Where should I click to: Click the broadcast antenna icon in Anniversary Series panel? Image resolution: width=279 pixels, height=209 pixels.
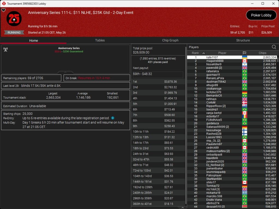coord(5,50)
